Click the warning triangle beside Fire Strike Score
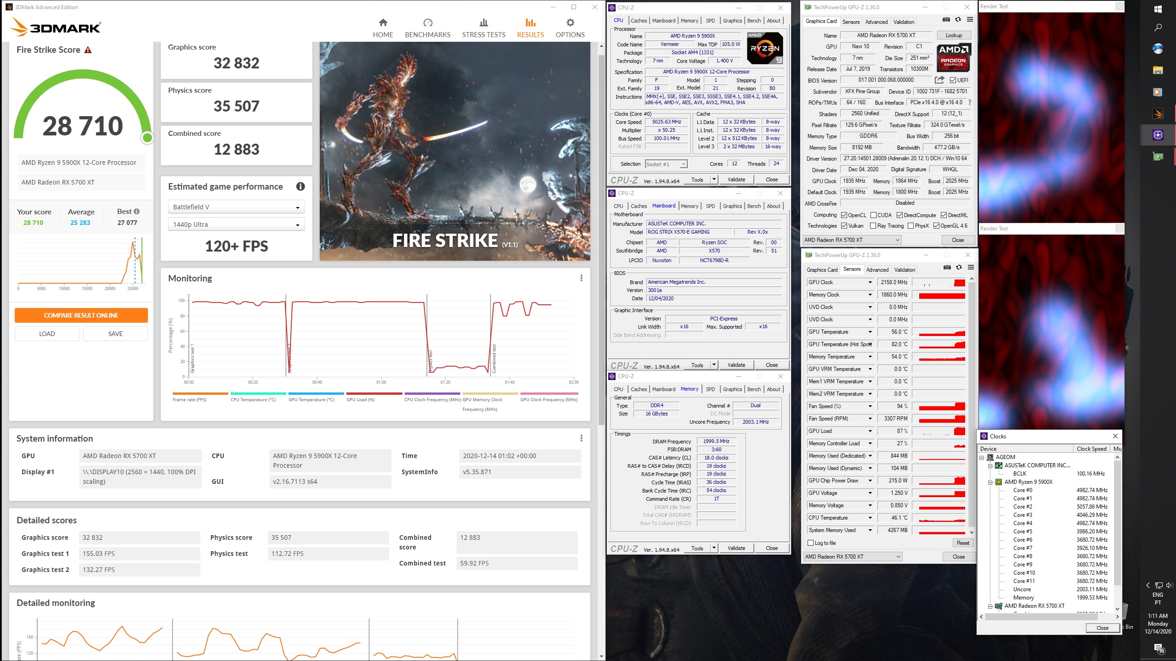The image size is (1176, 661). [x=88, y=50]
